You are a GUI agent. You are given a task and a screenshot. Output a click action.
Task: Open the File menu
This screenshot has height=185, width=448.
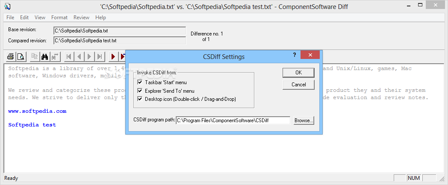pyautogui.click(x=10, y=18)
